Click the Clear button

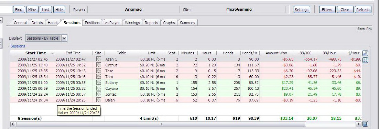(x=345, y=10)
